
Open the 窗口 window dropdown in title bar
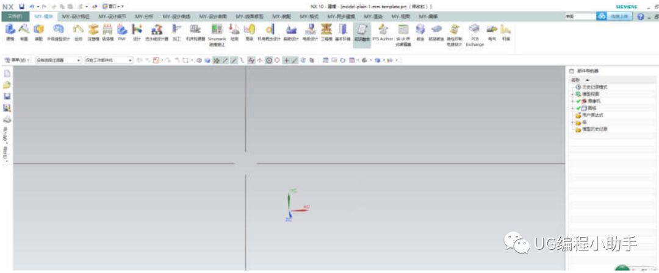(113, 6)
